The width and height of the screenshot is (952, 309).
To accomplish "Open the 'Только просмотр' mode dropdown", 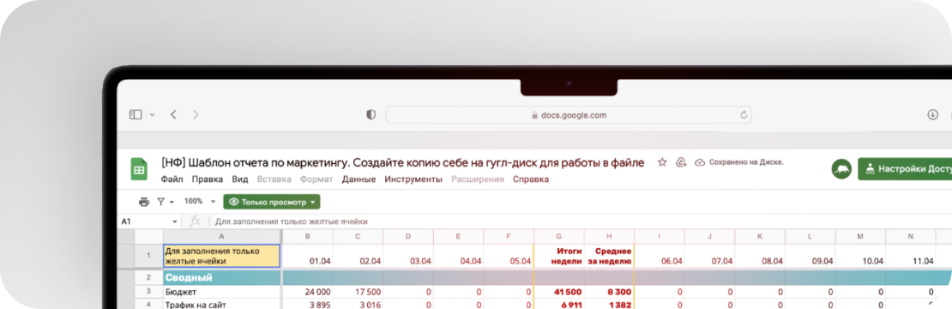I will click(x=271, y=202).
